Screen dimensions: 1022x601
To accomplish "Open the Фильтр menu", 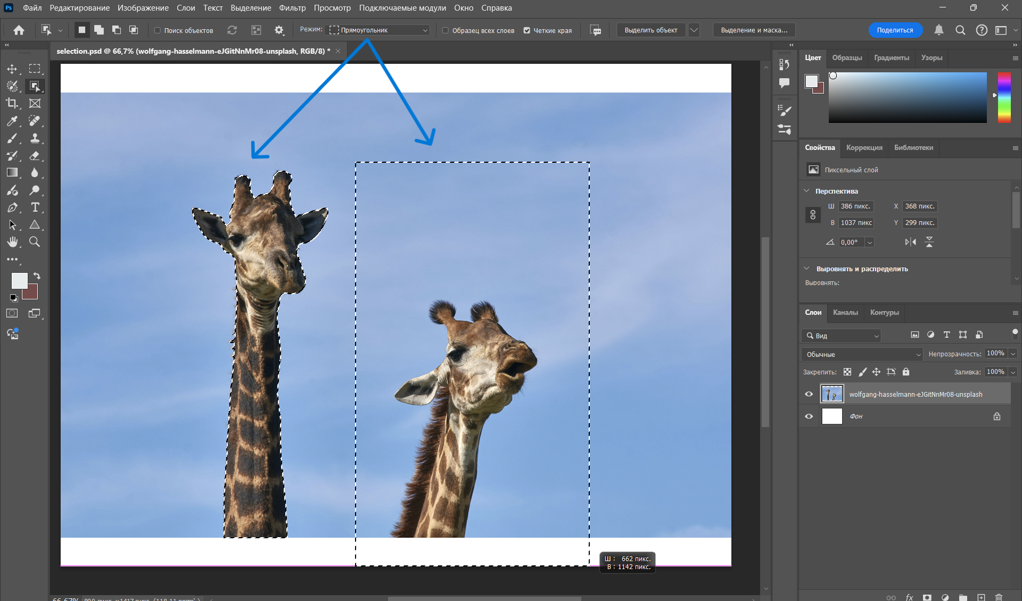I will click(292, 8).
